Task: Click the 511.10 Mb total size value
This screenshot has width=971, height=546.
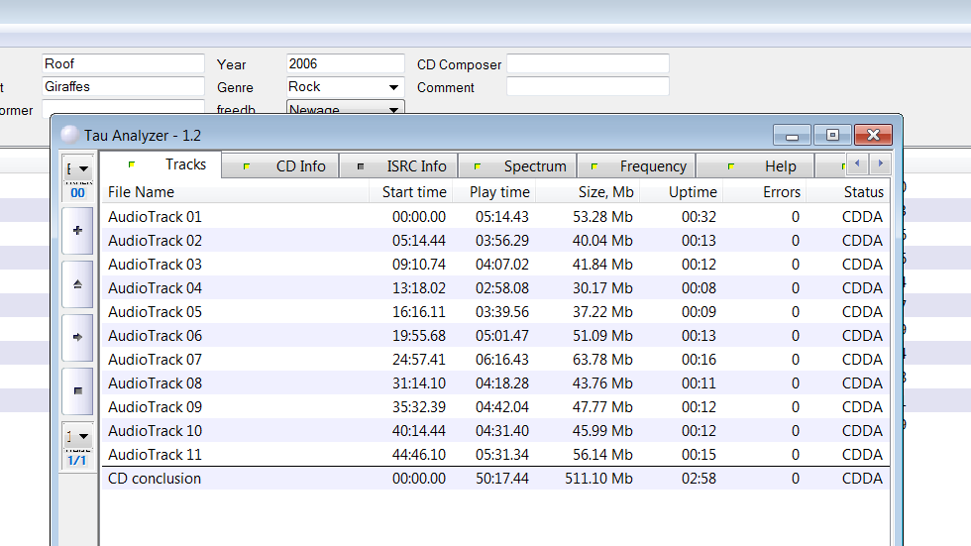Action: (598, 479)
